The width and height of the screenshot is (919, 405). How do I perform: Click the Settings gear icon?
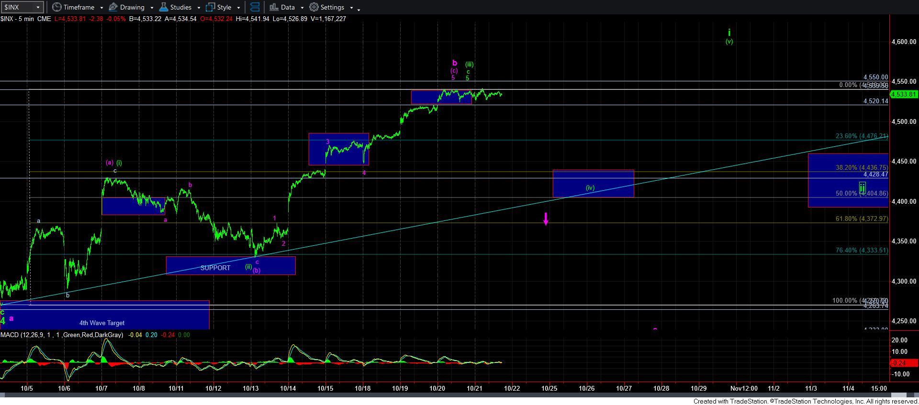pos(314,7)
